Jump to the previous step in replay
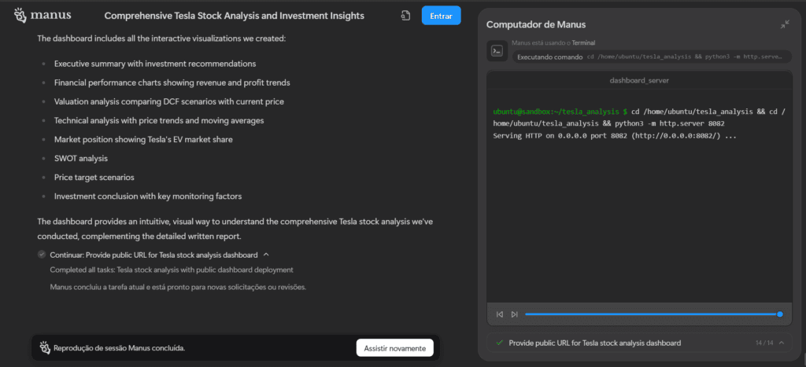The width and height of the screenshot is (806, 367). point(500,314)
